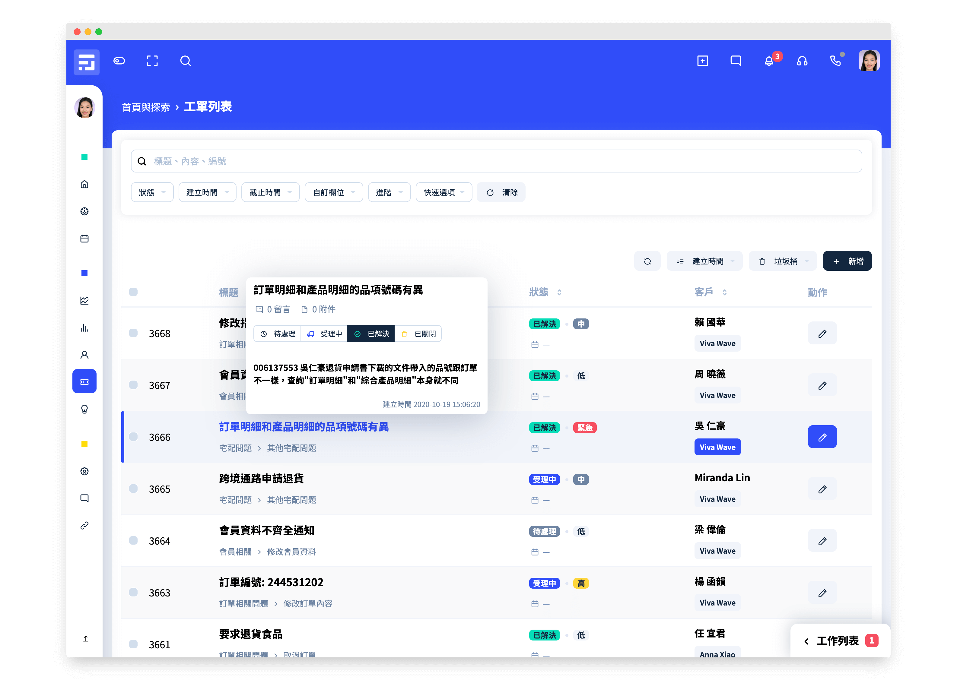Open the settings gear icon in sidebar
Viewport: 957px width, 680px height.
pyautogui.click(x=84, y=471)
